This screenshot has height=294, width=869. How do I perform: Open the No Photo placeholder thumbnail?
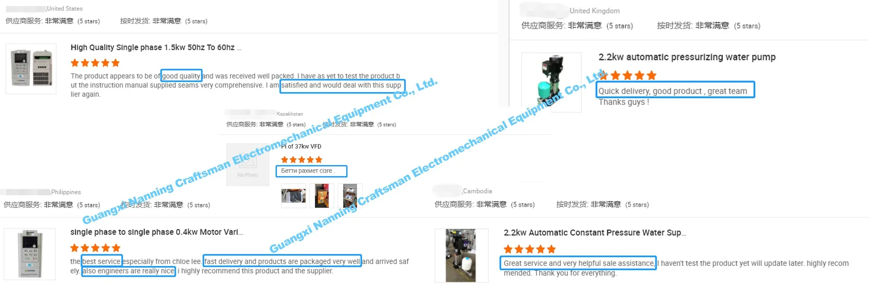248,165
